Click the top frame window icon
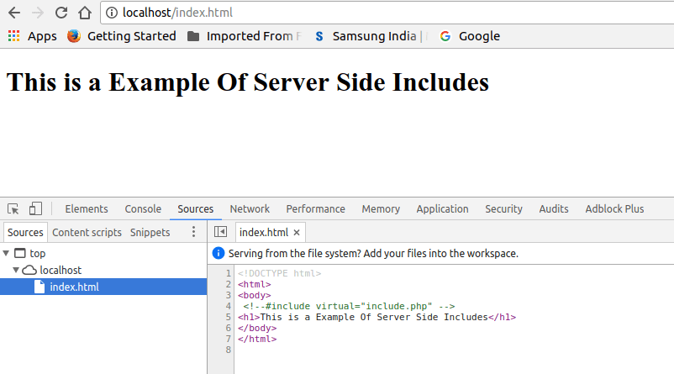The image size is (674, 374). (x=20, y=253)
